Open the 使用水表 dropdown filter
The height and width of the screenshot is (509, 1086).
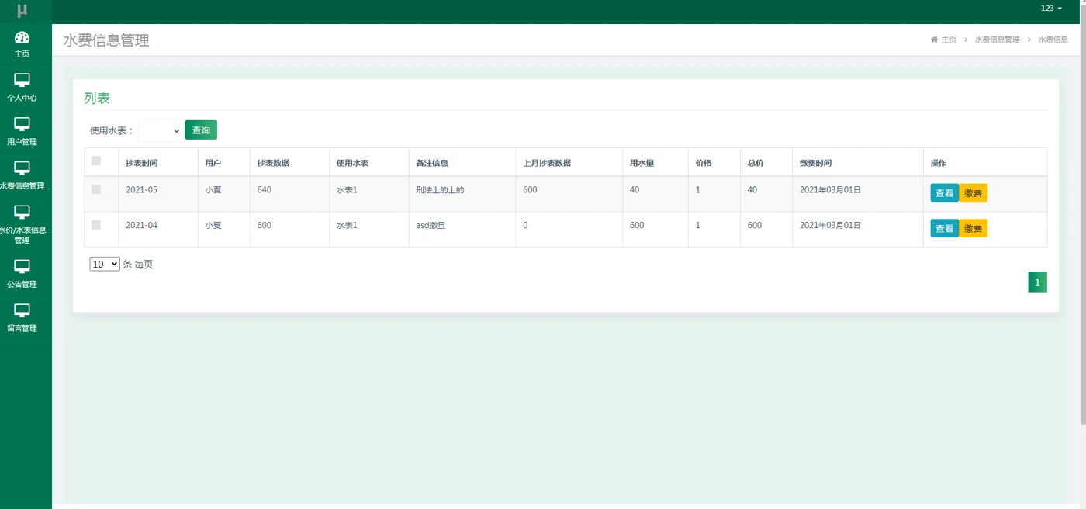(160, 130)
